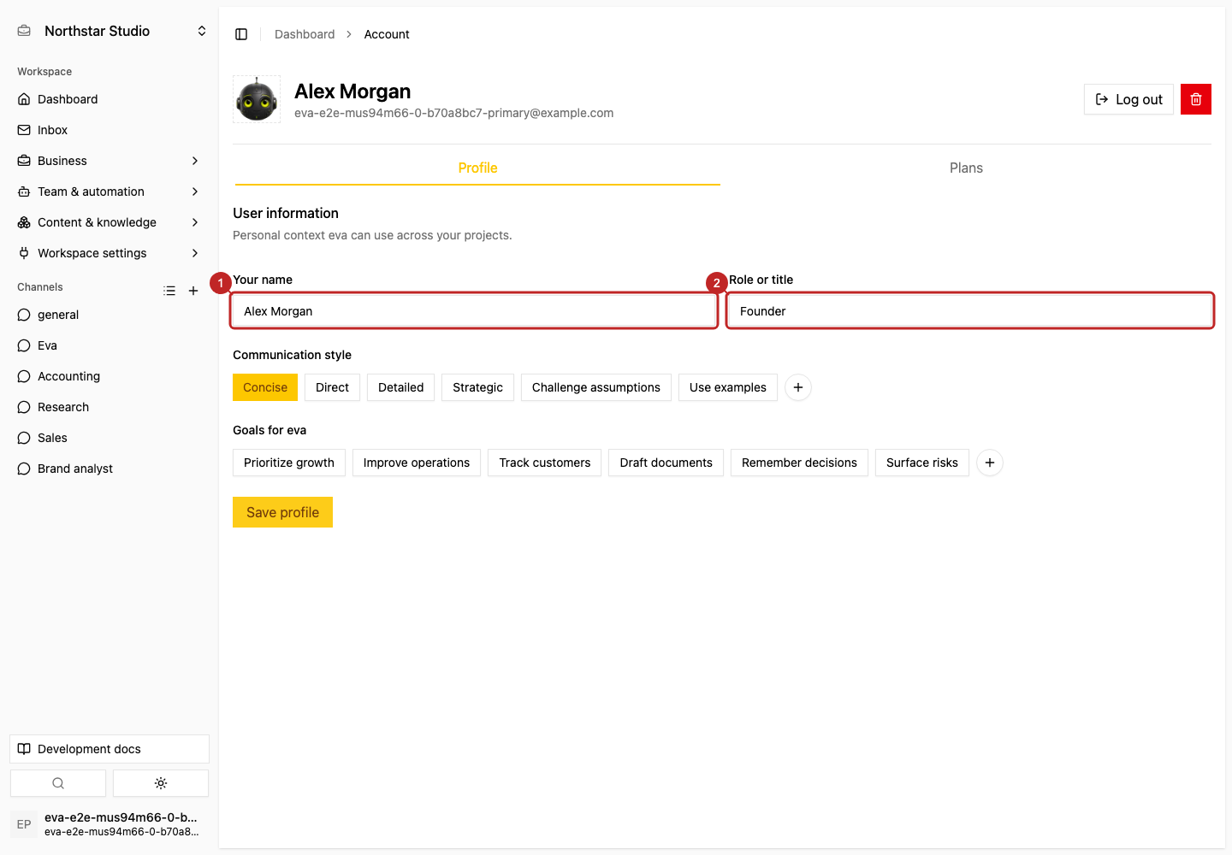
Task: Toggle the Concise communication style
Action: (x=265, y=387)
